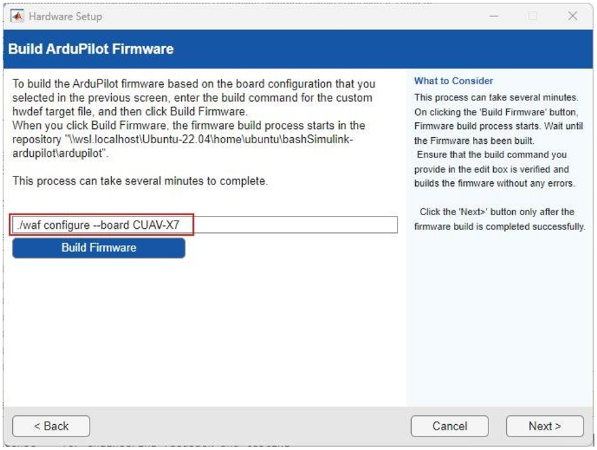Click Cancel to exit Hardware Setup
This screenshot has width=597, height=450.
click(449, 426)
